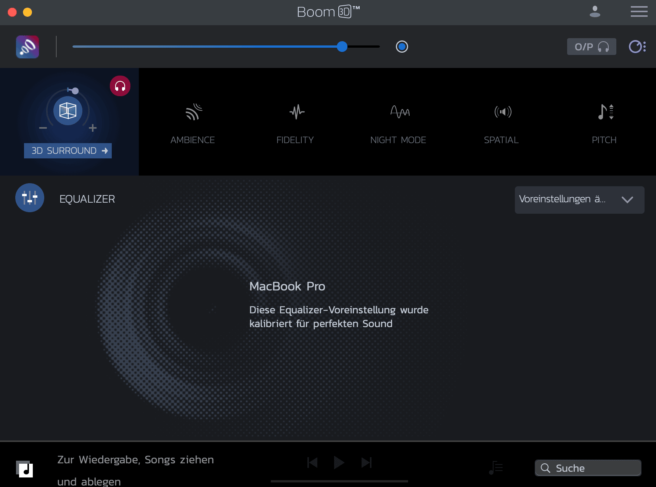Select the red headphone type icon
656x487 pixels.
tap(120, 86)
